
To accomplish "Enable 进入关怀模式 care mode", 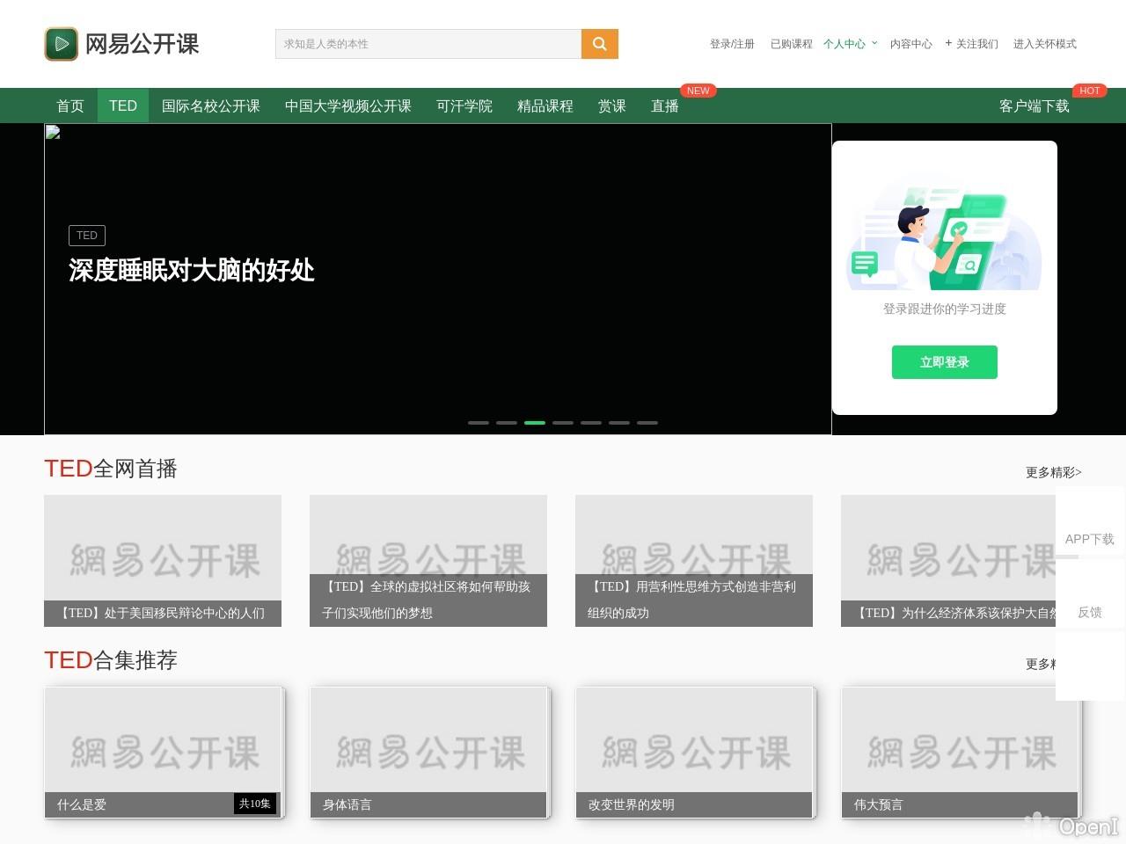I will click(x=1044, y=43).
